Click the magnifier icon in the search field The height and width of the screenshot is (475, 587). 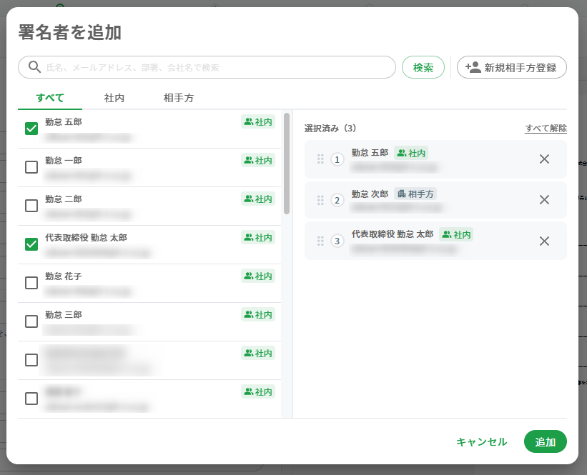pyautogui.click(x=34, y=67)
